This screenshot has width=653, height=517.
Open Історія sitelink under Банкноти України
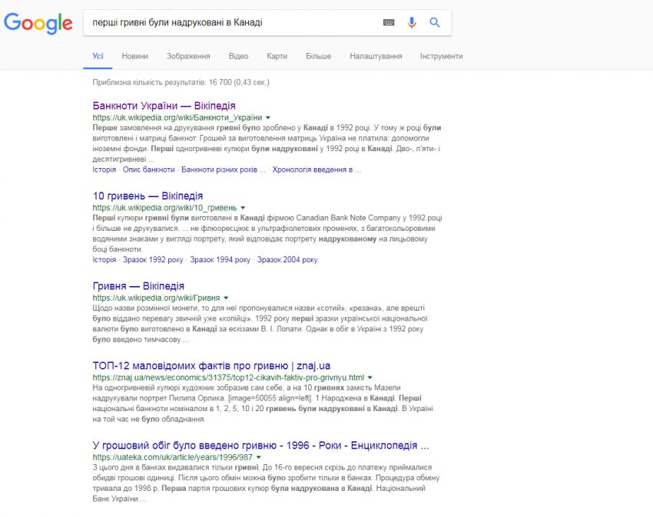point(104,170)
